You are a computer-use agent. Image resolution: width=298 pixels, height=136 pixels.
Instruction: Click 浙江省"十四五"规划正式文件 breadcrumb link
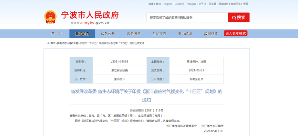tap(127, 43)
